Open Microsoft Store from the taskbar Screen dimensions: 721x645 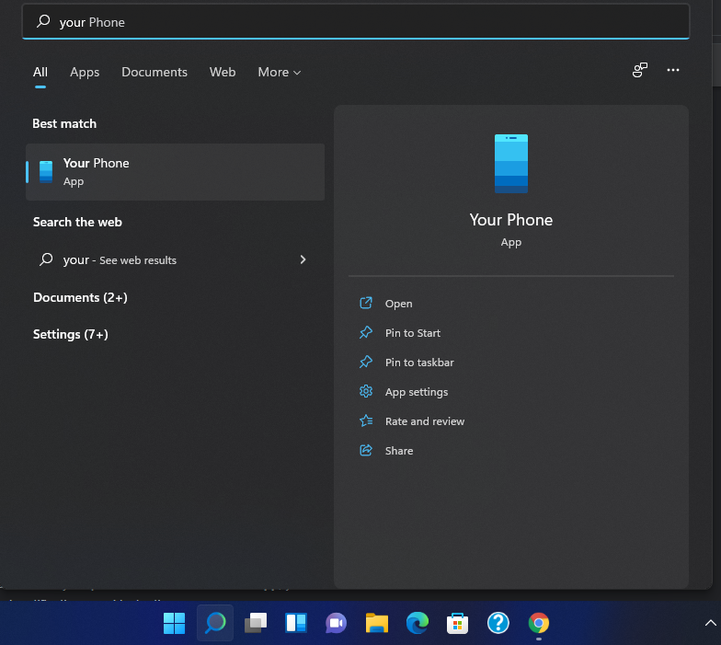[x=458, y=624]
